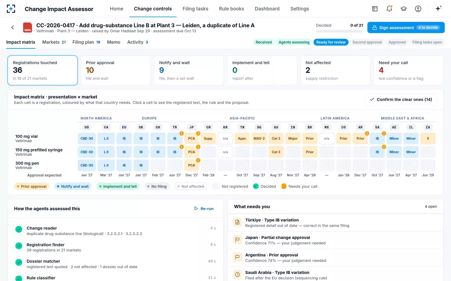This screenshot has height=281, width=451.
Task: Open the notifications bell
Action: 389,9
